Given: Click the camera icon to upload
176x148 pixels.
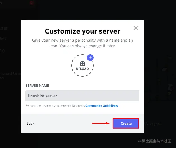Looking at the screenshot, I should [82, 63].
